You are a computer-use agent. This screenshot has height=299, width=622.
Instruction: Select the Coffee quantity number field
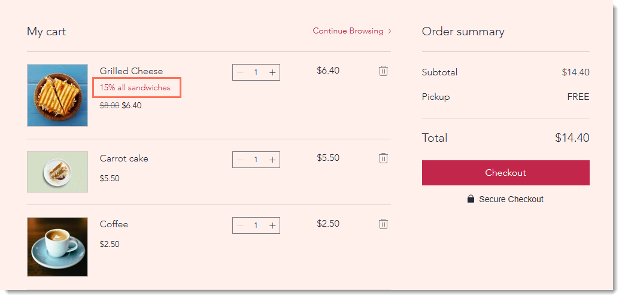[x=256, y=225]
